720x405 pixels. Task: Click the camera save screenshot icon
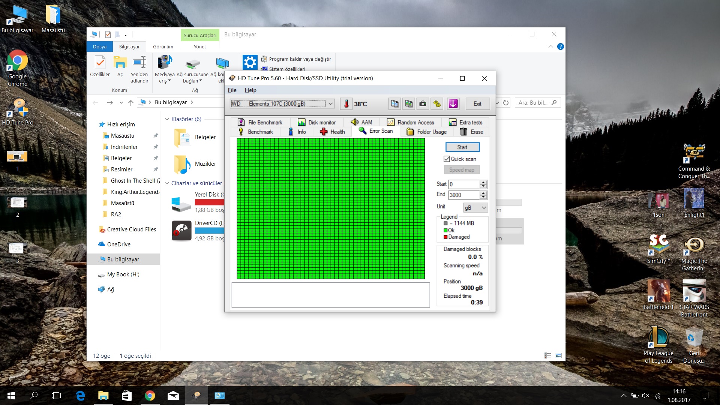click(423, 104)
